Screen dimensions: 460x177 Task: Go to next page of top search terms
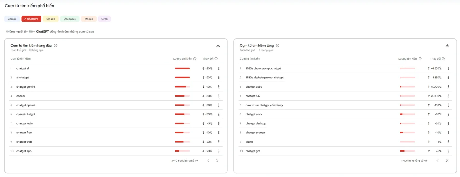[x=217, y=161]
